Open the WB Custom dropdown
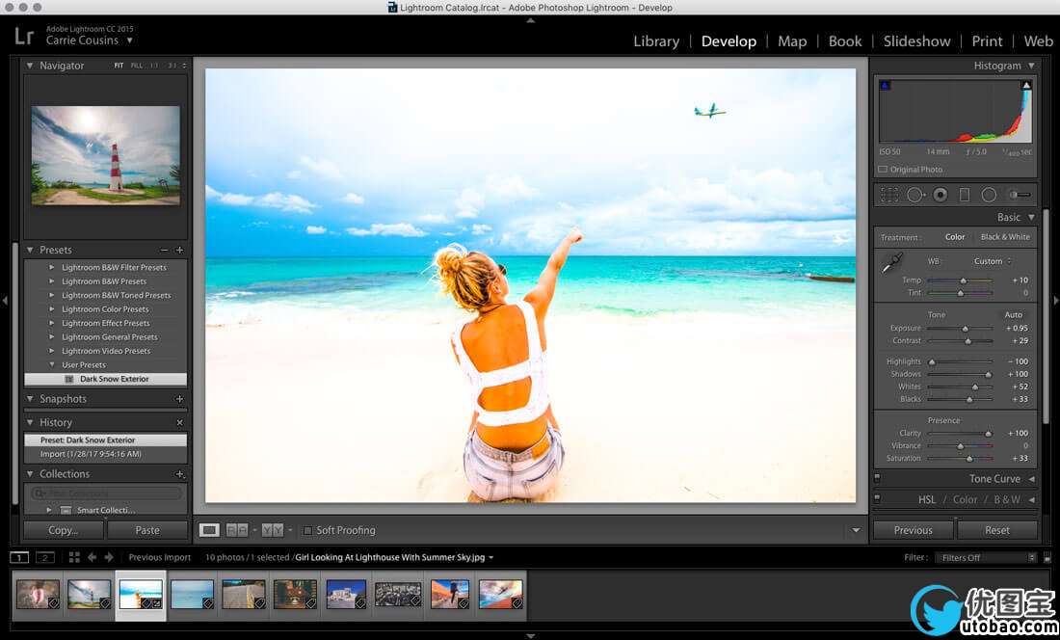 (x=993, y=261)
